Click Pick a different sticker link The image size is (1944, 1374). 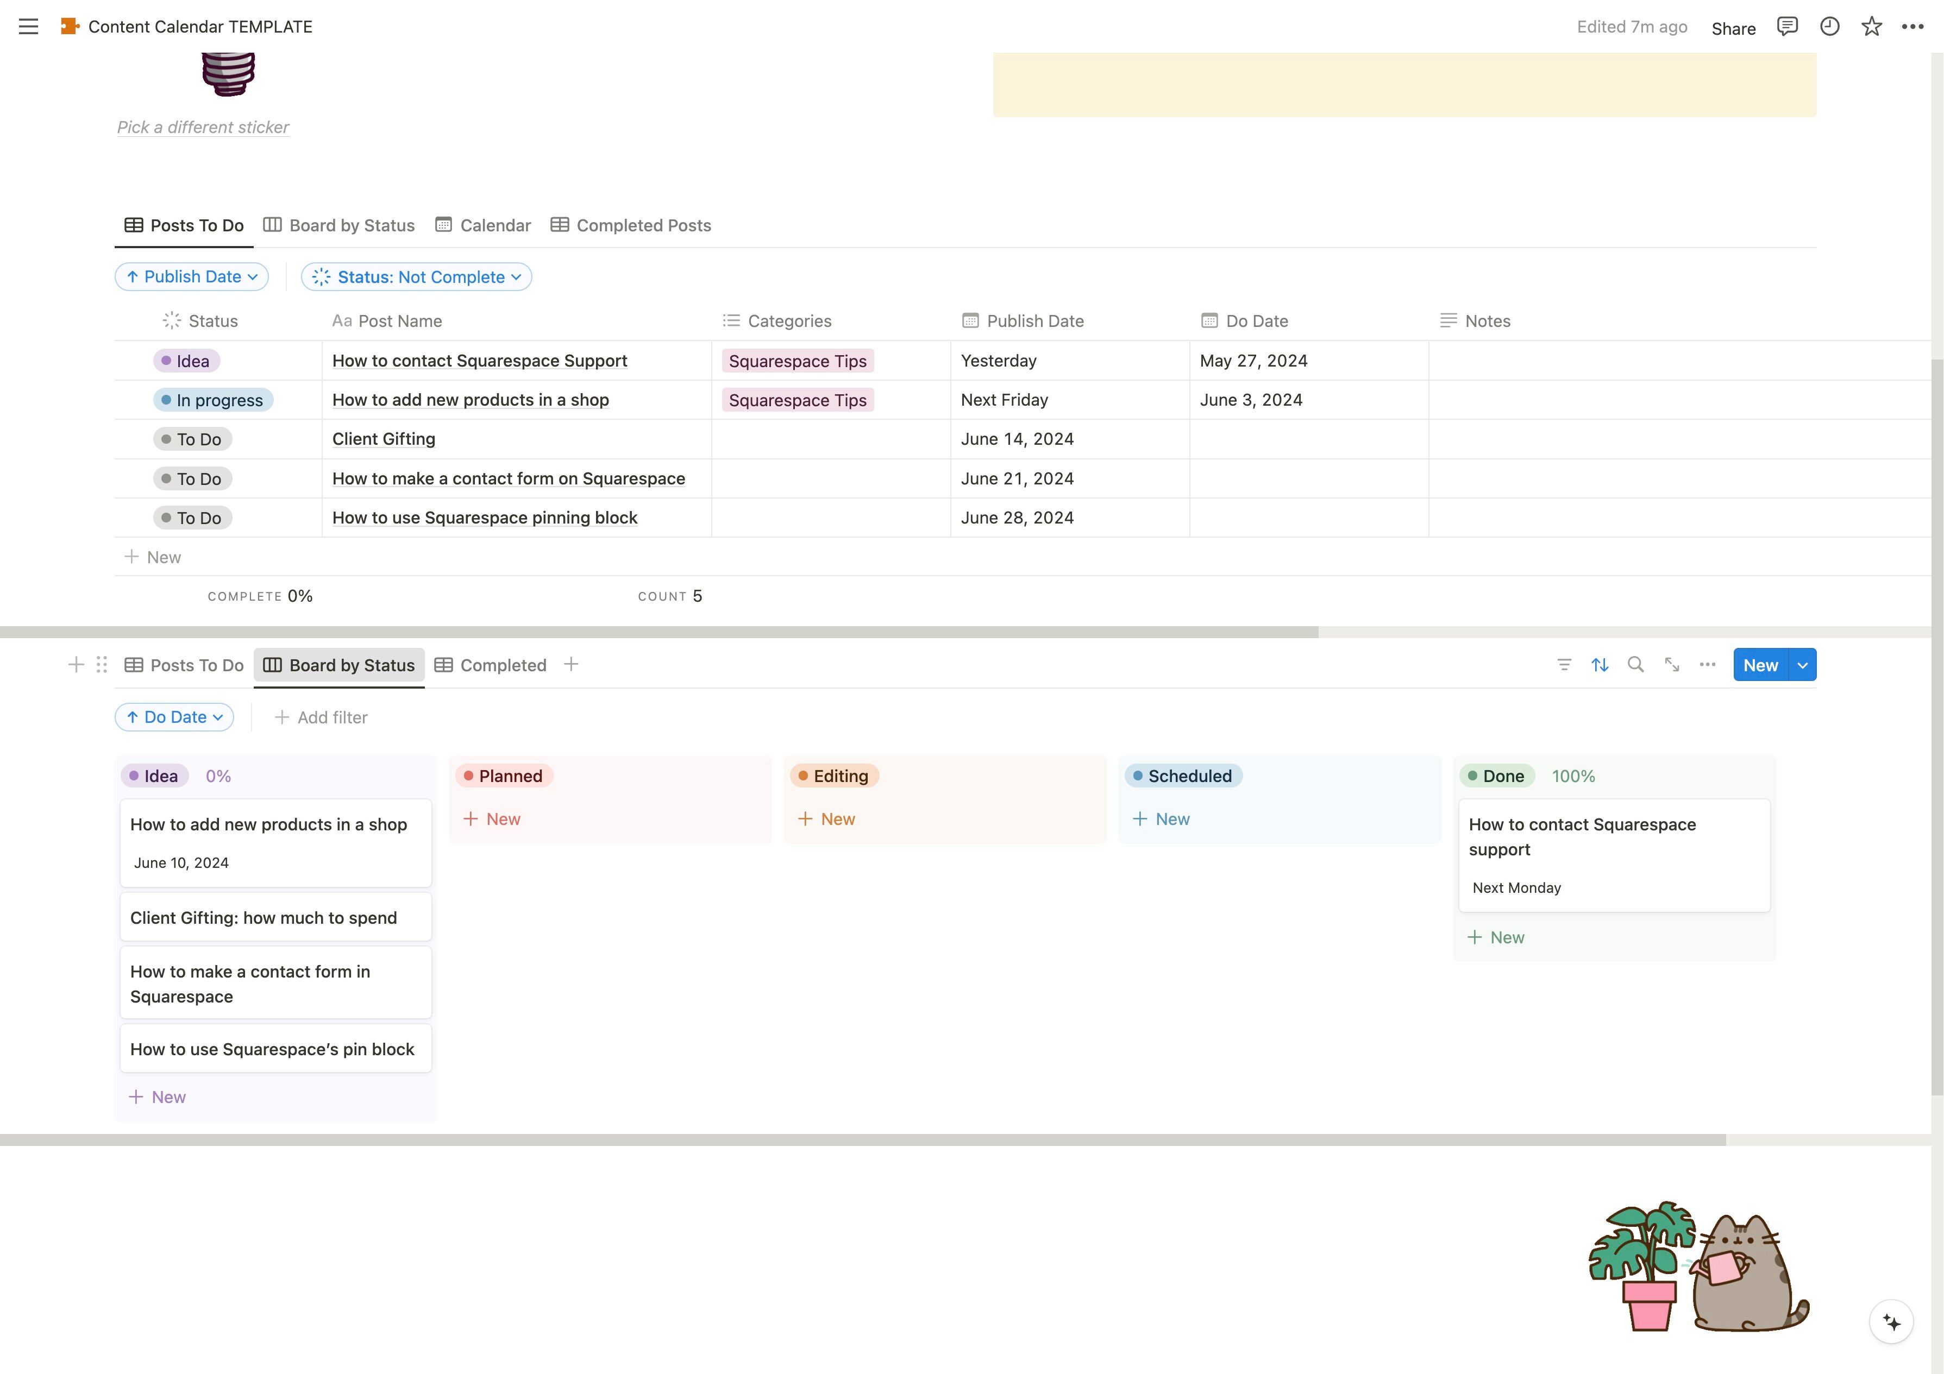click(202, 127)
